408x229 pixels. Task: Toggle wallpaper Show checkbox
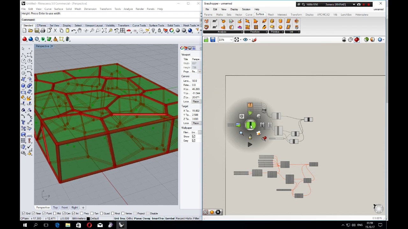click(193, 136)
